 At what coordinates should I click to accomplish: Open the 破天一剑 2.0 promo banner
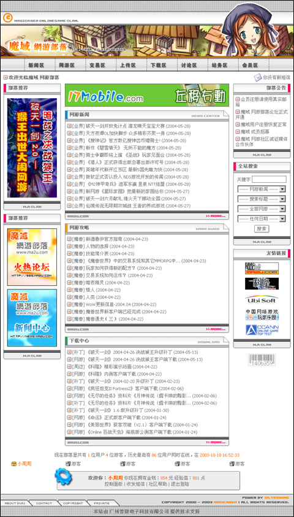click(32, 148)
